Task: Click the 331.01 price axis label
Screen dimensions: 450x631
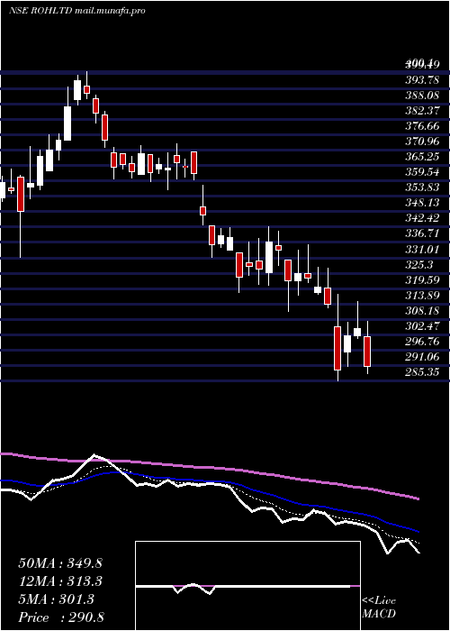Action: click(421, 249)
